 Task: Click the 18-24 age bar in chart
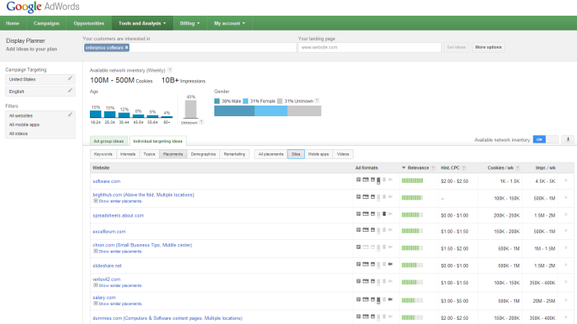coord(96,114)
